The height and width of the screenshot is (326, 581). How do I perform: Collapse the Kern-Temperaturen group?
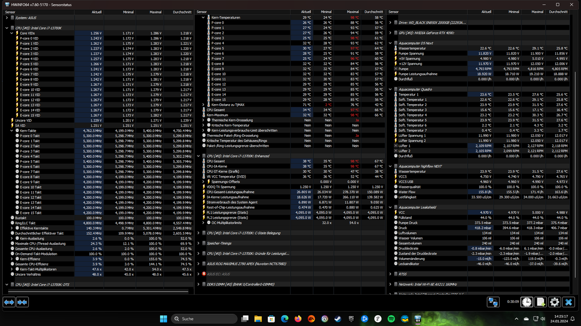tap(203, 18)
